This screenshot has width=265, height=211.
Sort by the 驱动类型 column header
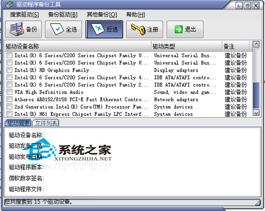pyautogui.click(x=186, y=46)
